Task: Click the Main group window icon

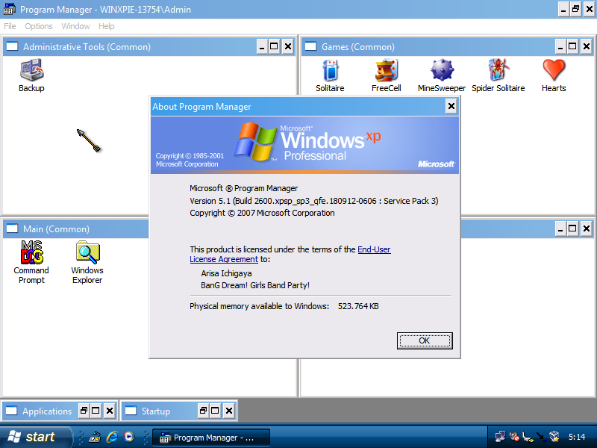Action: pyautogui.click(x=12, y=228)
